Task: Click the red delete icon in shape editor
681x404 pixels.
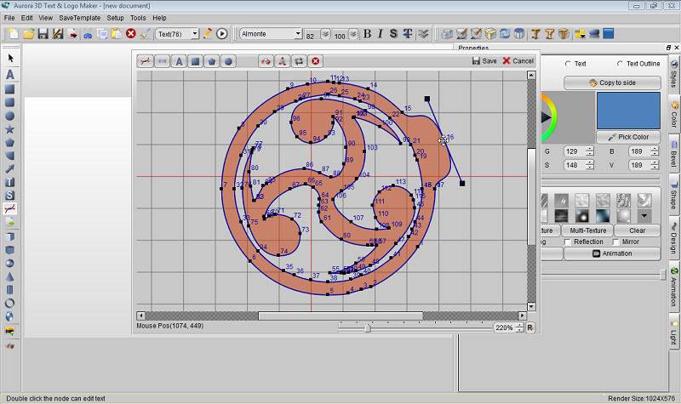Action: tap(316, 61)
